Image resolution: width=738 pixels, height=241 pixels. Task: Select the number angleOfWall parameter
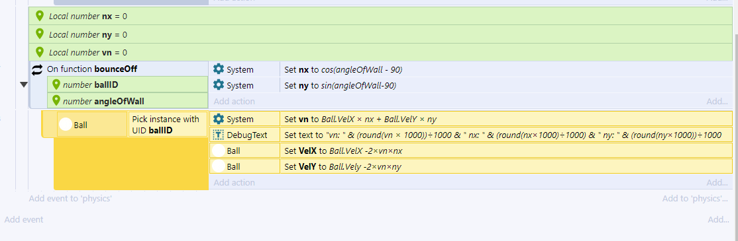pyautogui.click(x=128, y=100)
